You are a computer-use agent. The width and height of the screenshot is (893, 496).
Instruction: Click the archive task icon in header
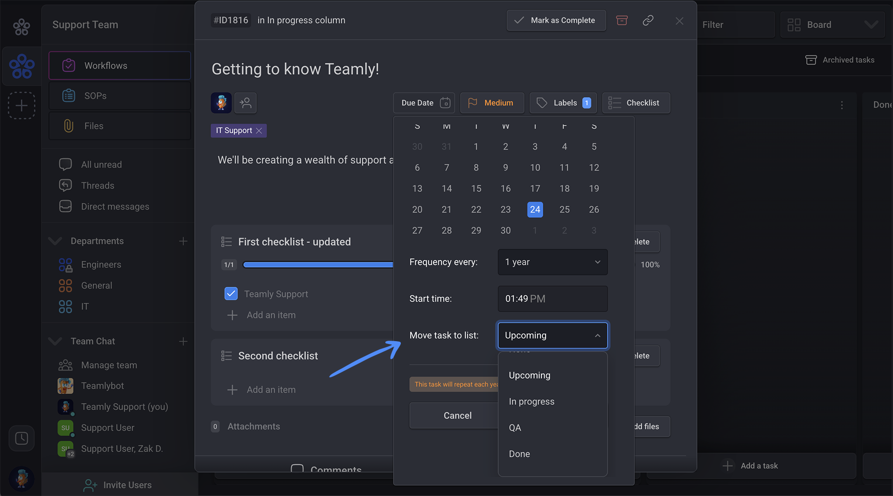[622, 20]
